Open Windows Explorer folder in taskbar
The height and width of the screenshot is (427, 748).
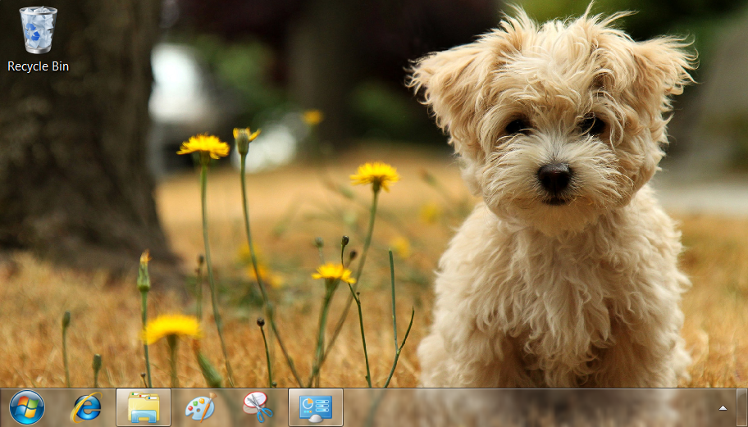(x=144, y=407)
